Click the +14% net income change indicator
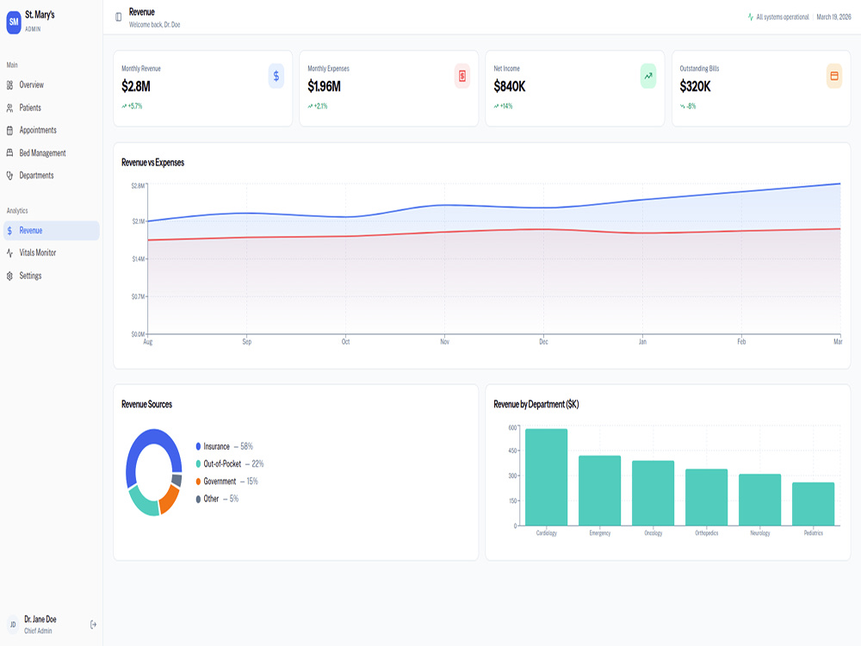 pos(503,106)
